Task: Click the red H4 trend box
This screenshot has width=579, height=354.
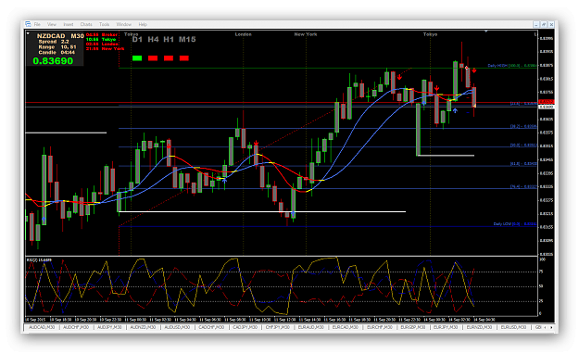Action: [x=153, y=58]
